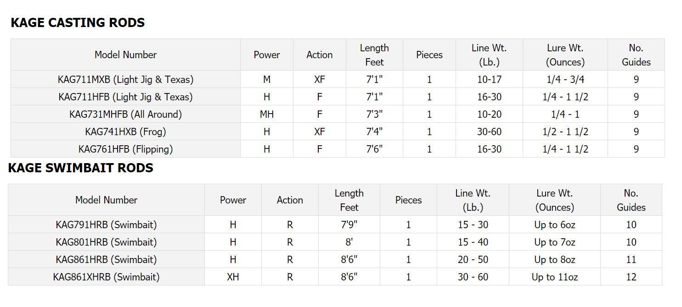
Task: Click the KAG711MXB Light Jig & Texas model cell
Action: pos(125,79)
